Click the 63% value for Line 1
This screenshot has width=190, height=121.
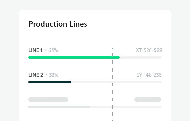(53, 50)
